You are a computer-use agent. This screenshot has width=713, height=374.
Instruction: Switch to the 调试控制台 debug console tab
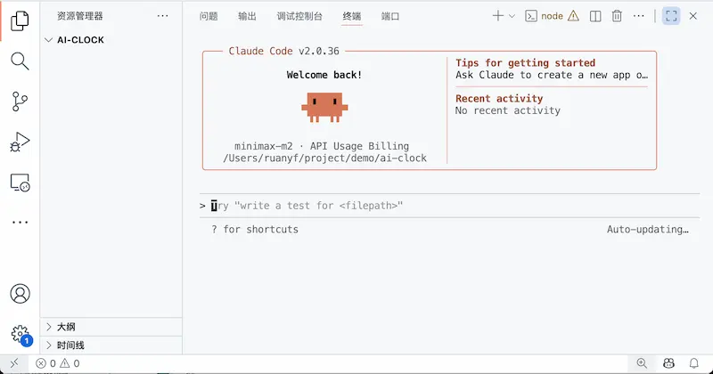(x=299, y=16)
